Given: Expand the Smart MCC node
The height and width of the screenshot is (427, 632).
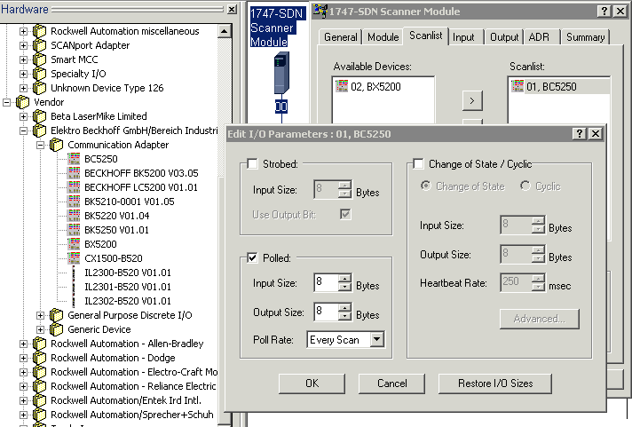Looking at the screenshot, I should click(x=23, y=59).
